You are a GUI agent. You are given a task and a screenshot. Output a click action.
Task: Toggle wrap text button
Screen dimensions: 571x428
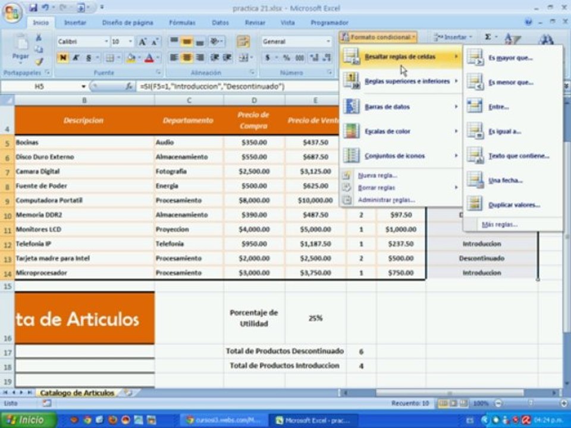pos(243,42)
